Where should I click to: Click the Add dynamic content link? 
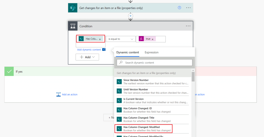[x=89, y=50]
